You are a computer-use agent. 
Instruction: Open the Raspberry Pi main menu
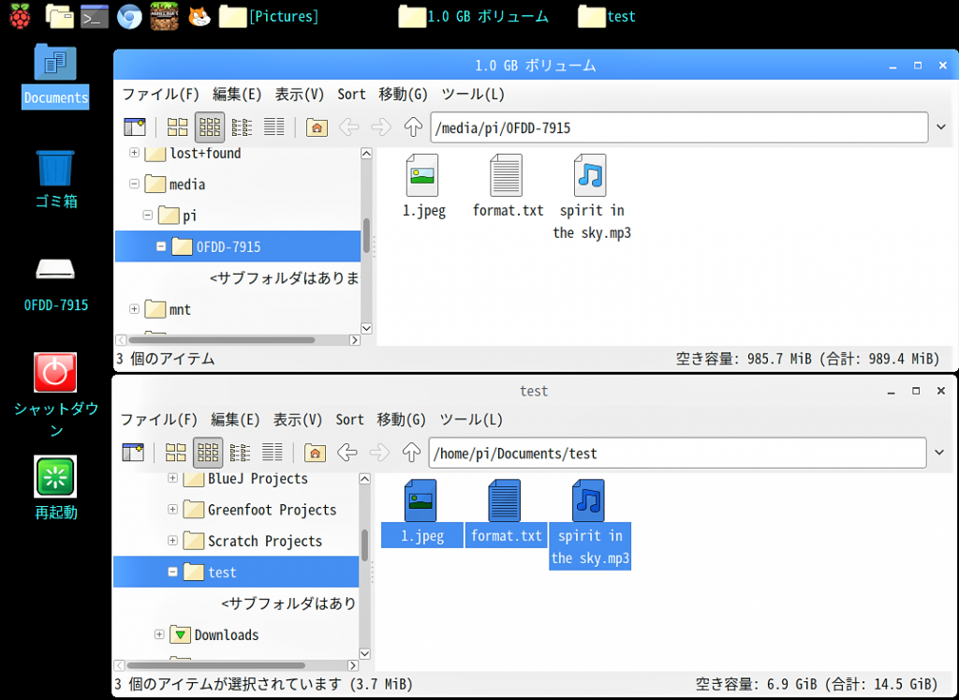[x=20, y=16]
